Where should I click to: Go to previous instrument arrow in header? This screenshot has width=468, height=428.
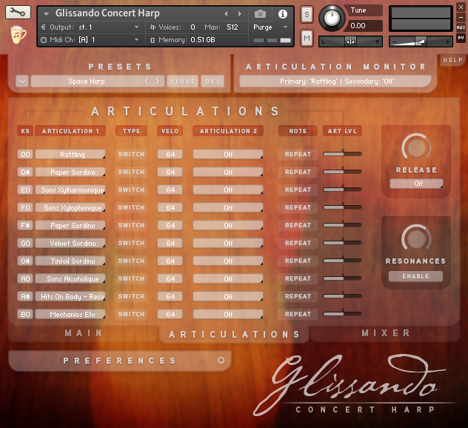(x=226, y=14)
